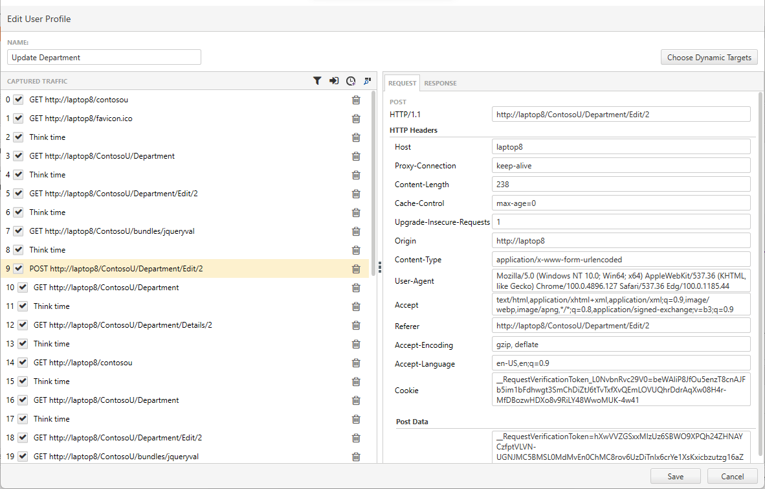The width and height of the screenshot is (765, 489).
Task: Click the Update Department name field
Action: point(104,57)
